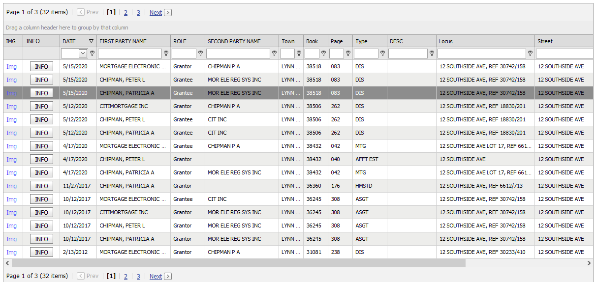The height and width of the screenshot is (282, 596).
Task: Select the HMSTD type cell
Action: [370, 186]
